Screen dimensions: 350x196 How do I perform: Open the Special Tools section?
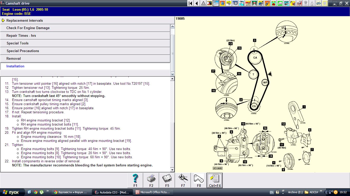(85, 43)
